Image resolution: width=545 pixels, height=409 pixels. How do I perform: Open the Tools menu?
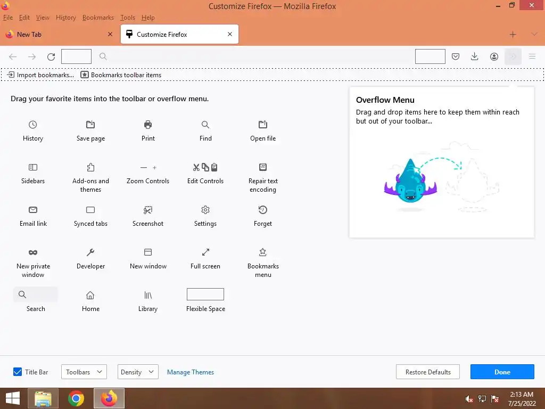coord(128,18)
